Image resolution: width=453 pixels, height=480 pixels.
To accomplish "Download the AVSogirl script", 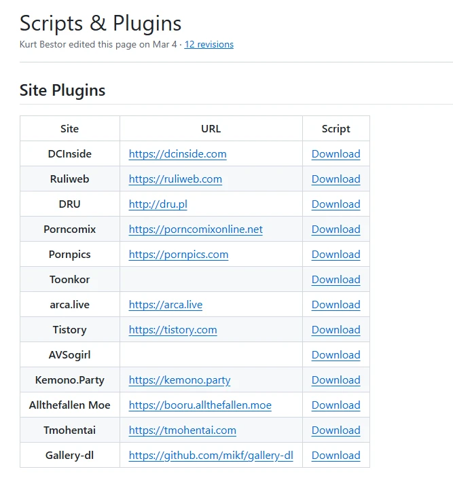I will pyautogui.click(x=336, y=355).
